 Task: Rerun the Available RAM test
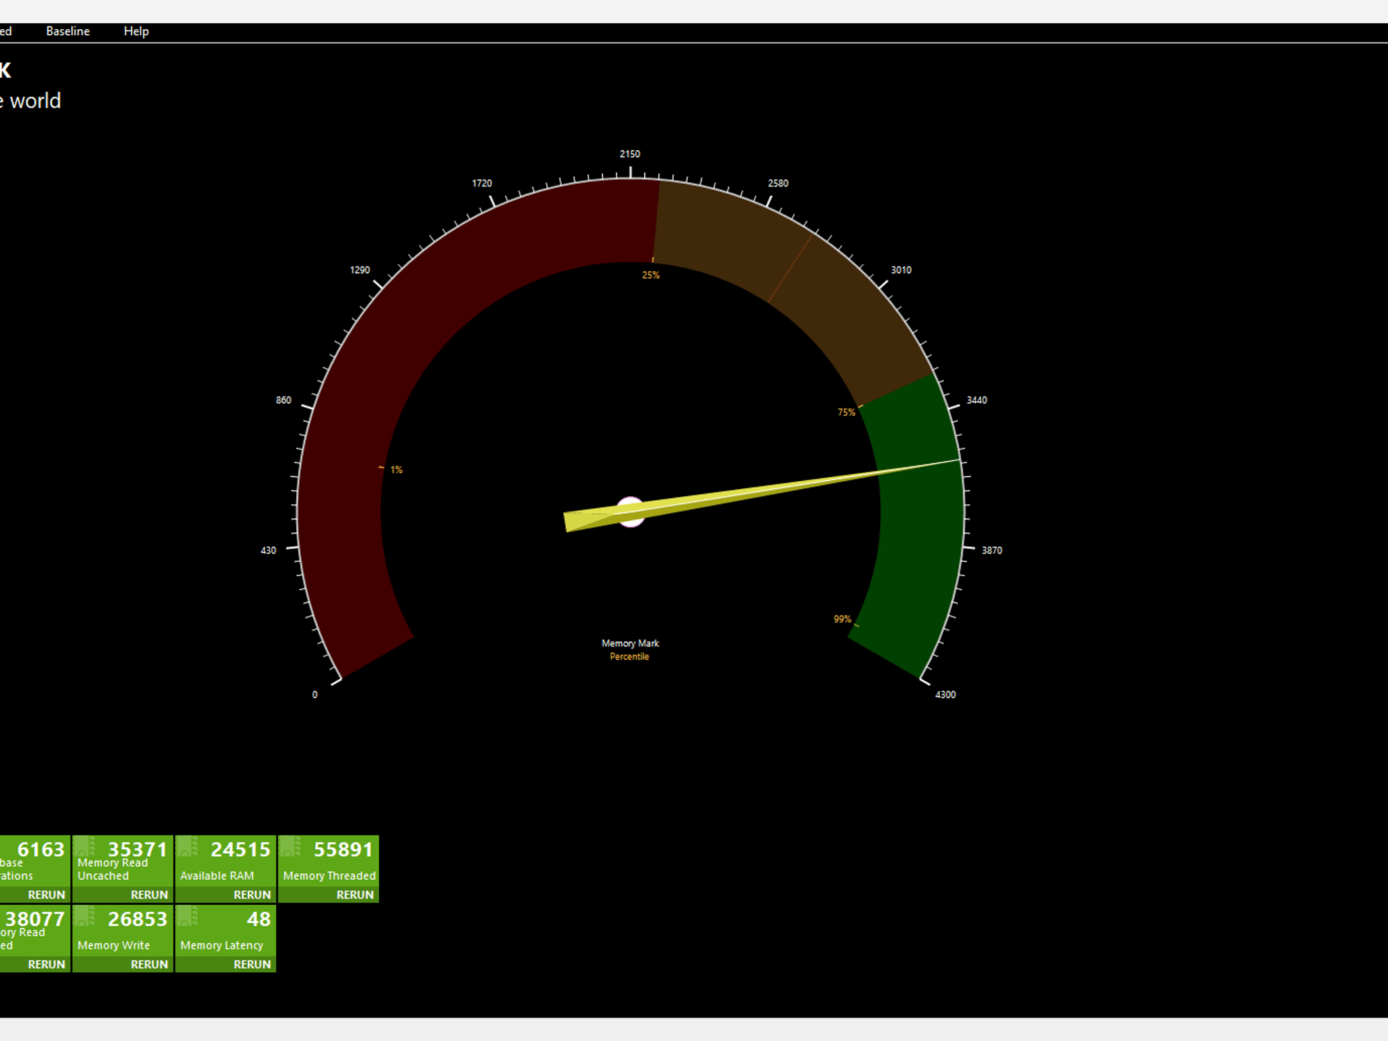pyautogui.click(x=252, y=895)
